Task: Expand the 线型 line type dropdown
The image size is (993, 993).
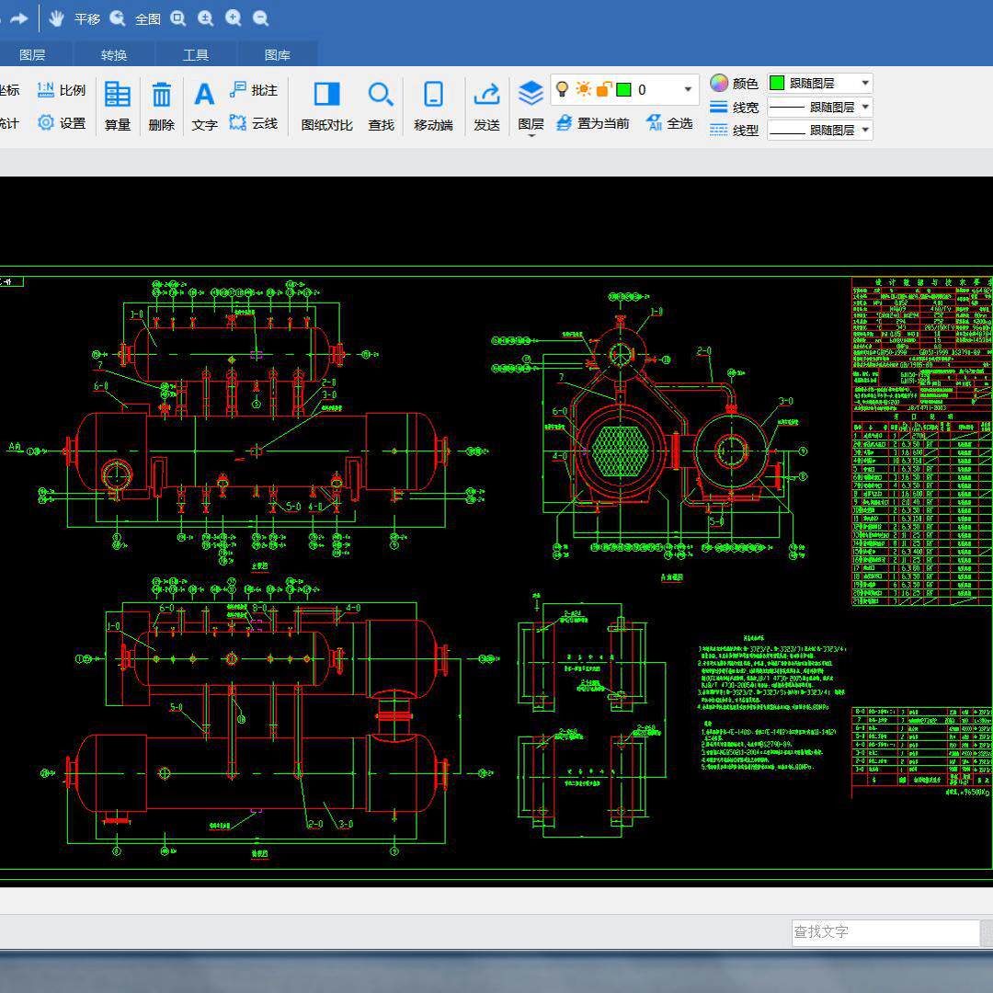Action: (x=865, y=131)
